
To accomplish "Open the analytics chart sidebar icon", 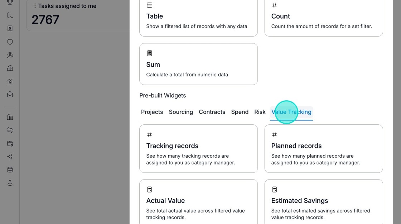I will (10, 81).
